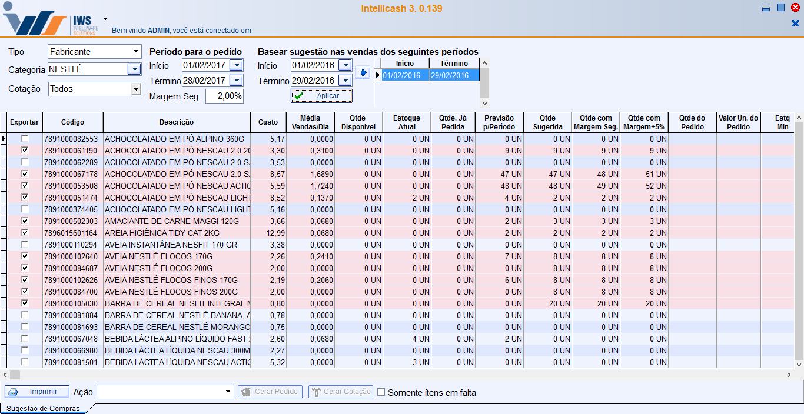
Task: Click the Média Vendas/Dia column header
Action: click(x=310, y=122)
